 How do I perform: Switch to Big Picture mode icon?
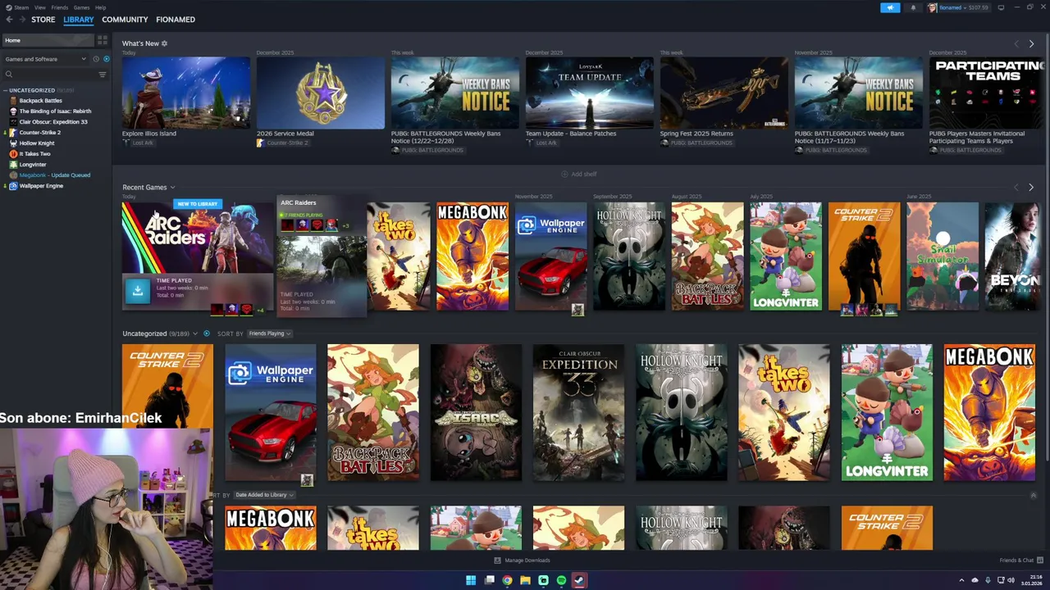pos(1001,7)
